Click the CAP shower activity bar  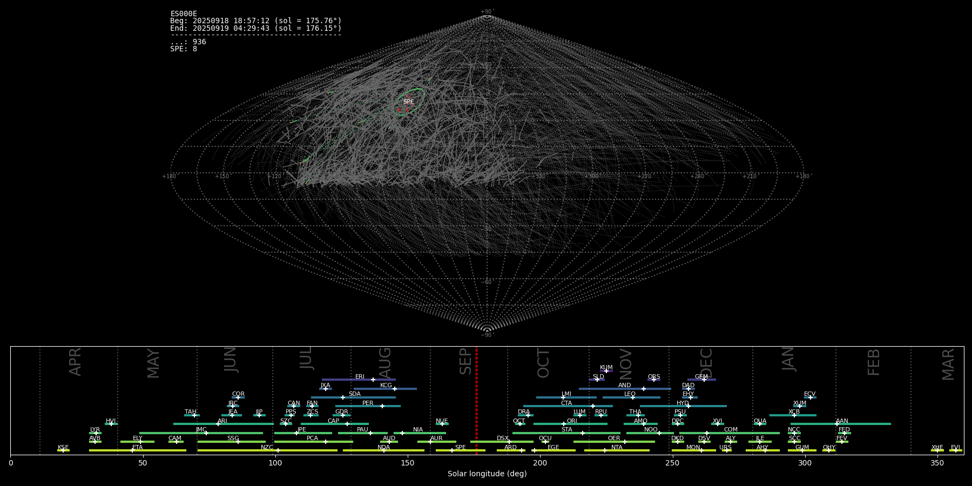(335, 424)
